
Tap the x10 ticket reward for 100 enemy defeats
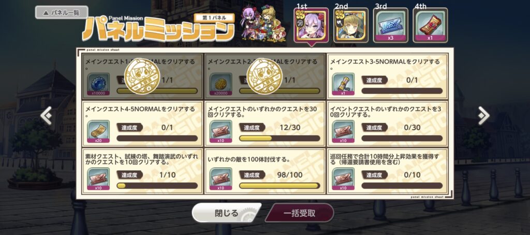pyautogui.click(x=220, y=179)
